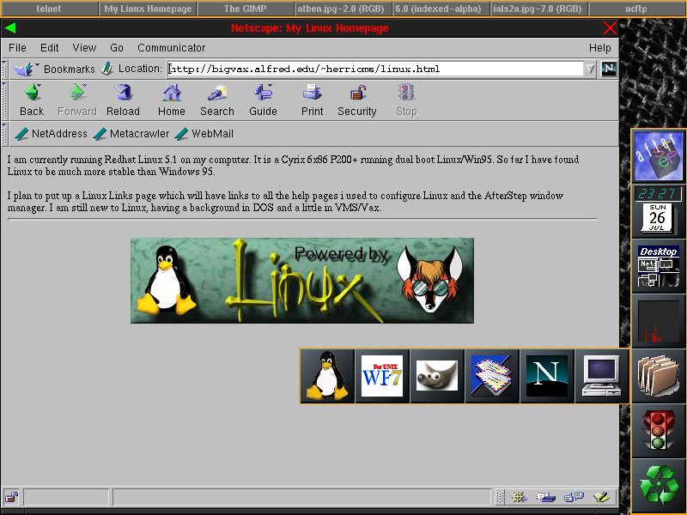Click the clock and calendar in the Wharf

658,211
